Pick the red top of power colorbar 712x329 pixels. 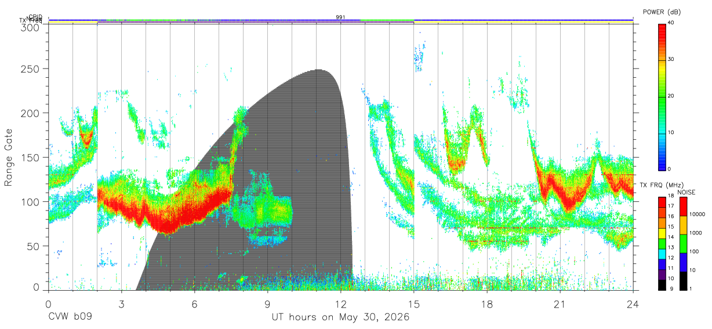pyautogui.click(x=662, y=29)
